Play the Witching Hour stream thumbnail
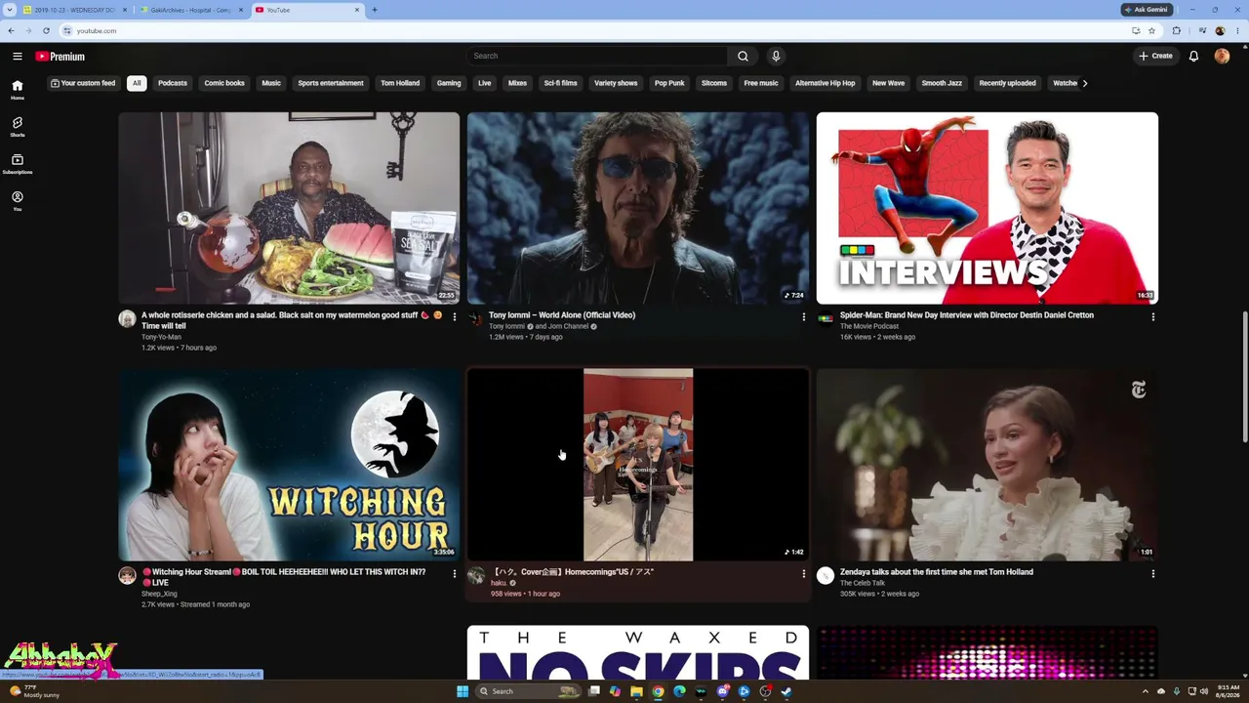1249x703 pixels. [289, 465]
